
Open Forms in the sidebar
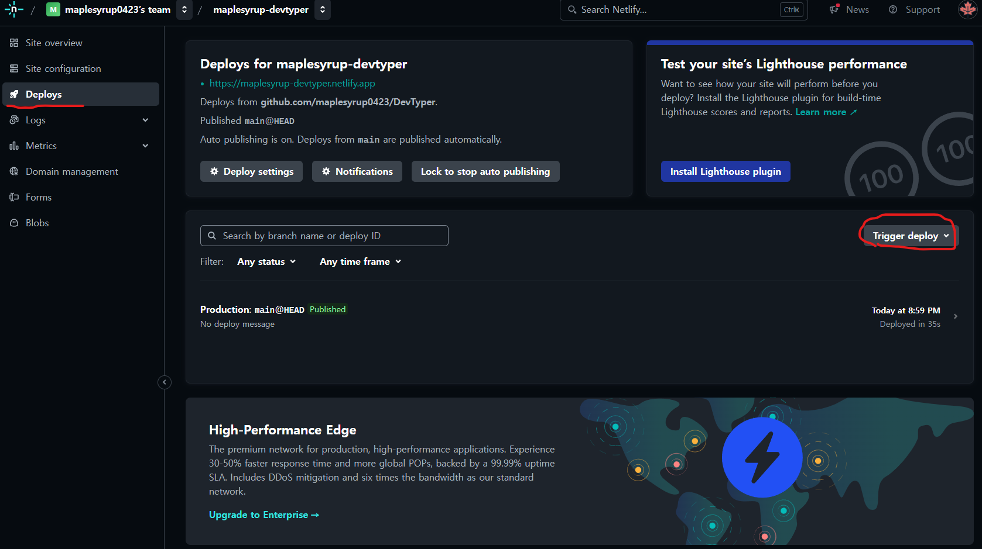(81, 197)
